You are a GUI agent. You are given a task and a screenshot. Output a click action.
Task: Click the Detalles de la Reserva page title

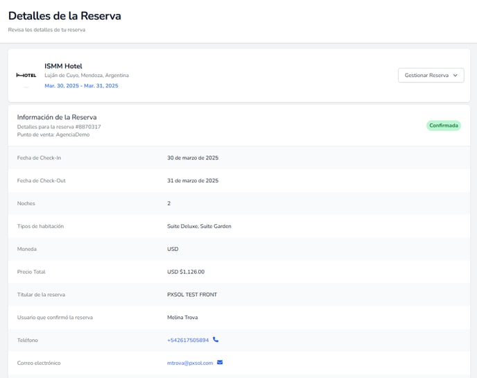pos(64,16)
